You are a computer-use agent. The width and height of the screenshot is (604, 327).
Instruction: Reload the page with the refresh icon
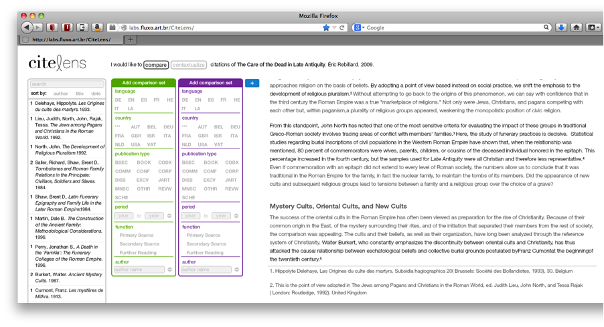pos(342,27)
